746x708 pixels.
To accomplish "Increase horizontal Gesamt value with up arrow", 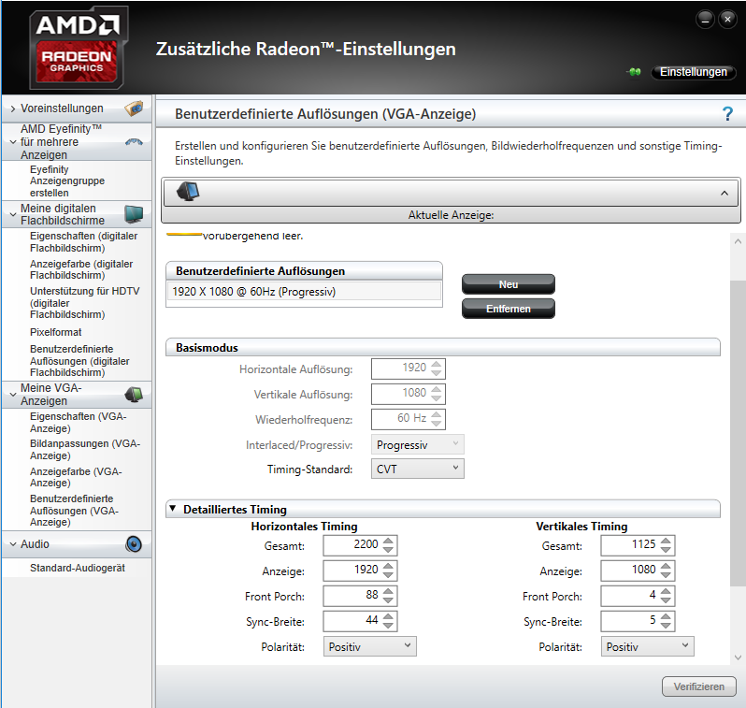I will 388,541.
